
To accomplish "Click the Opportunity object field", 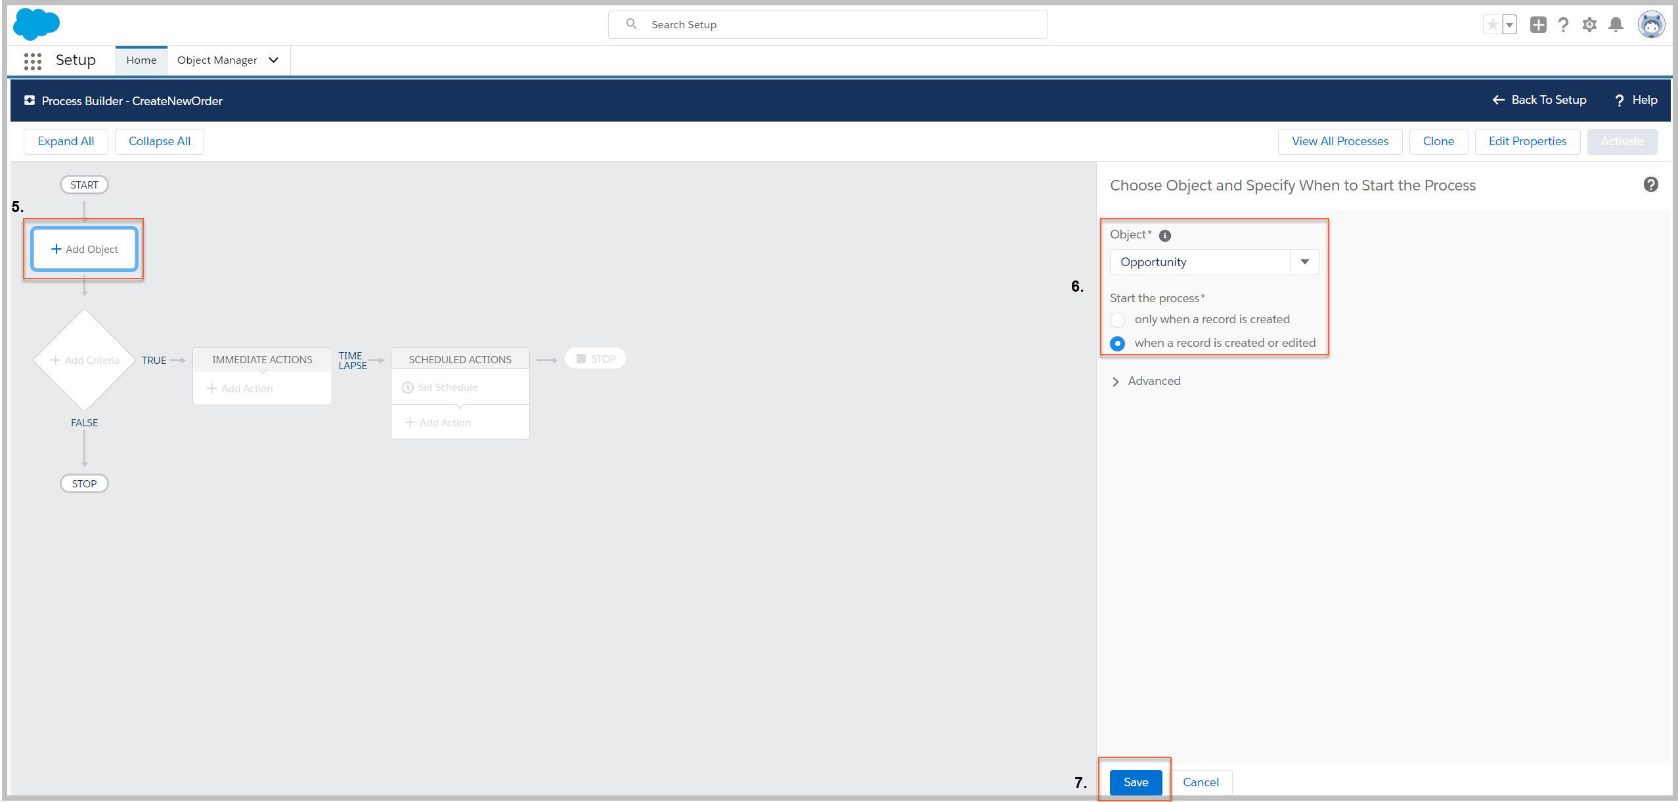I will click(x=1200, y=262).
